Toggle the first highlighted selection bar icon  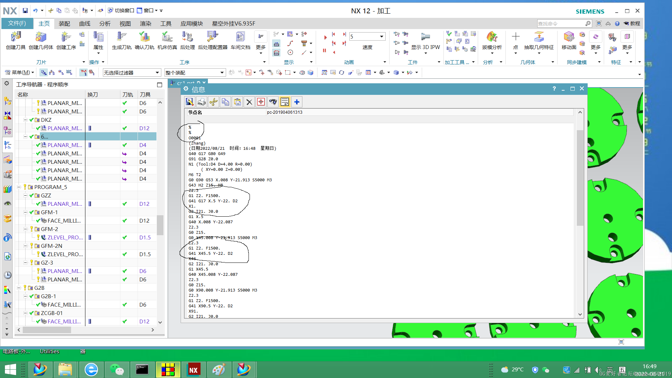point(44,72)
